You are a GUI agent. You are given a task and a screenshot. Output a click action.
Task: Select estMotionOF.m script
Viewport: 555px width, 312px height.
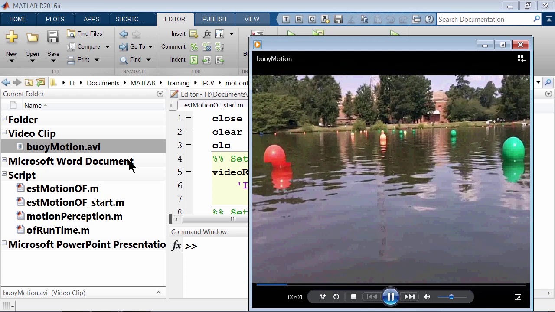[62, 188]
